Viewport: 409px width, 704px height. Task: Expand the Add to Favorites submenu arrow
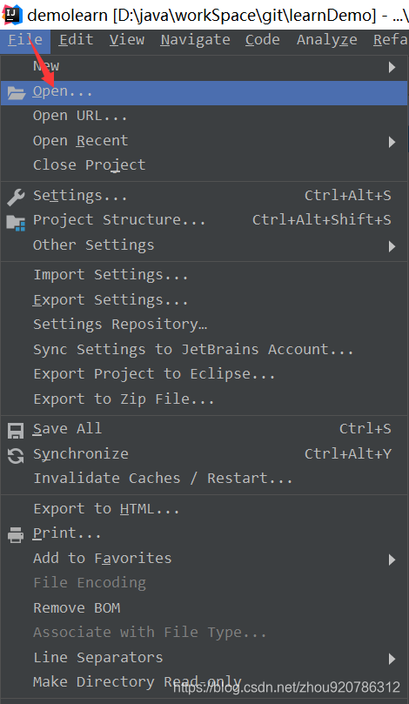[392, 560]
